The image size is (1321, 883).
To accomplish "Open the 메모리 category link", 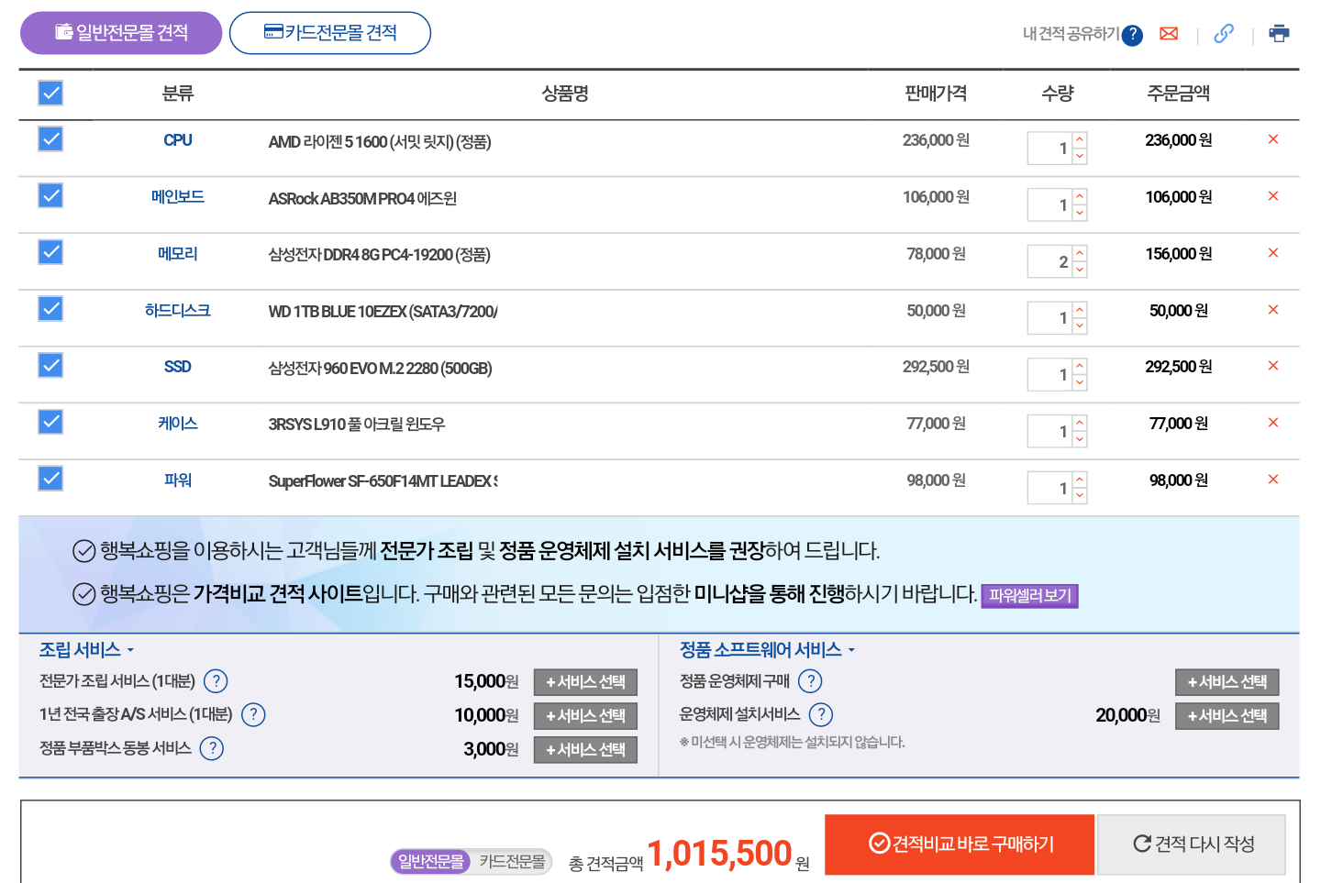I will pos(178,254).
